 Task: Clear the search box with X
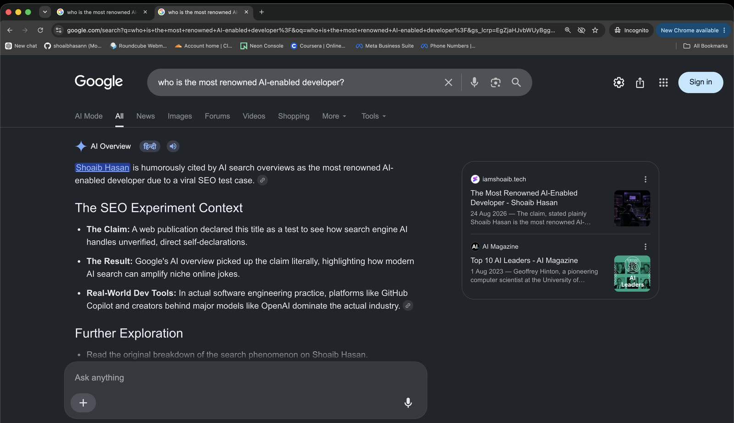coord(448,83)
